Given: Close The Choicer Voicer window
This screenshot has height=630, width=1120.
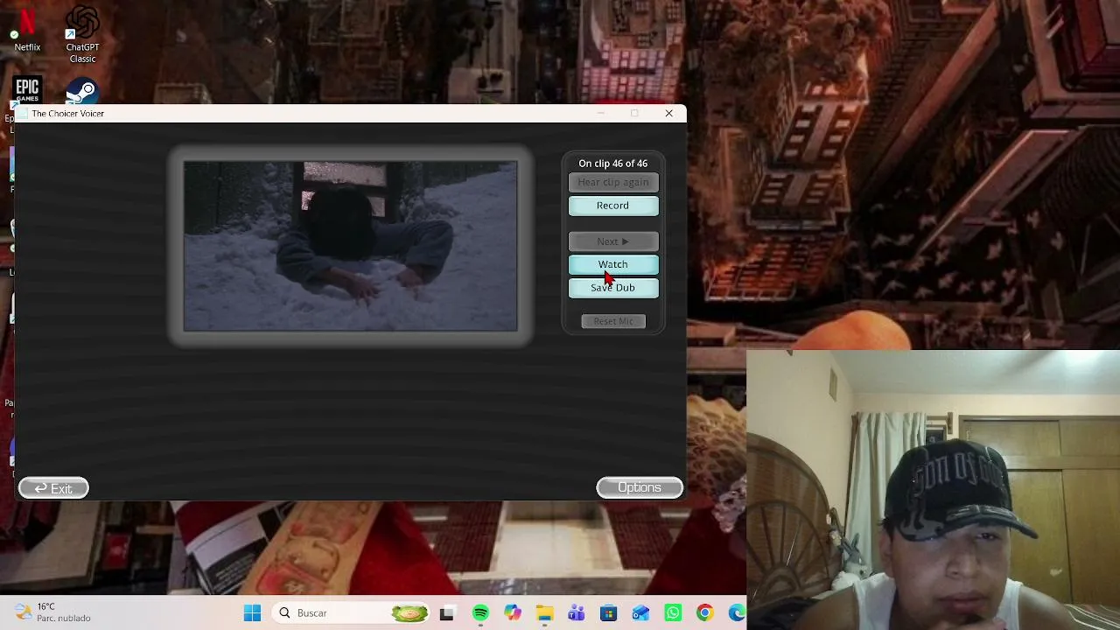Looking at the screenshot, I should click(x=669, y=114).
